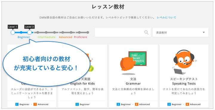Open the 英語教材 dropdown

click(180, 32)
